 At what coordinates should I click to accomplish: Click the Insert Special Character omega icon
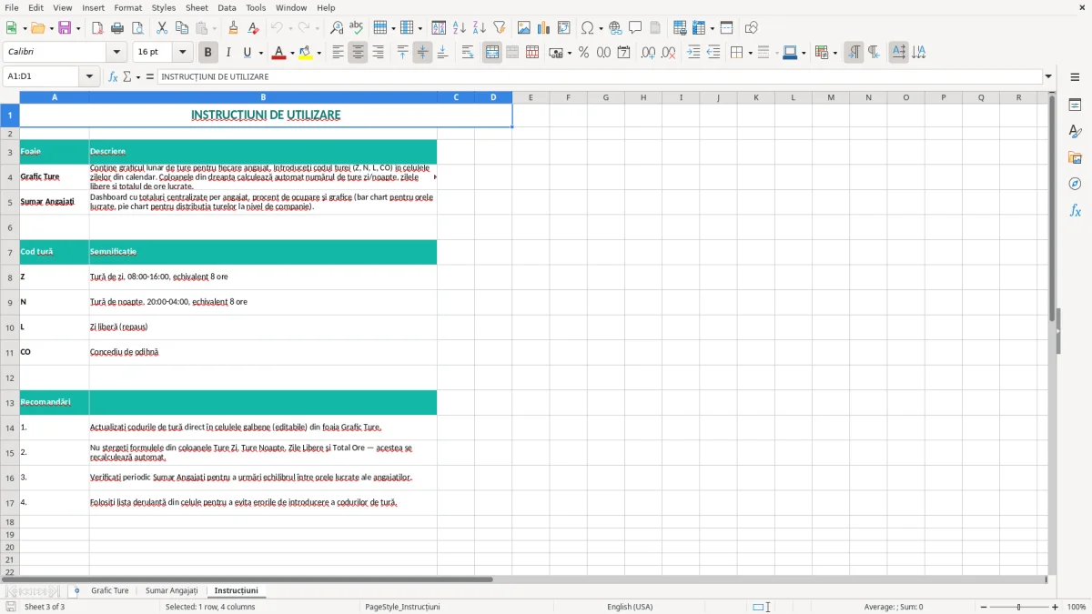[x=588, y=28]
